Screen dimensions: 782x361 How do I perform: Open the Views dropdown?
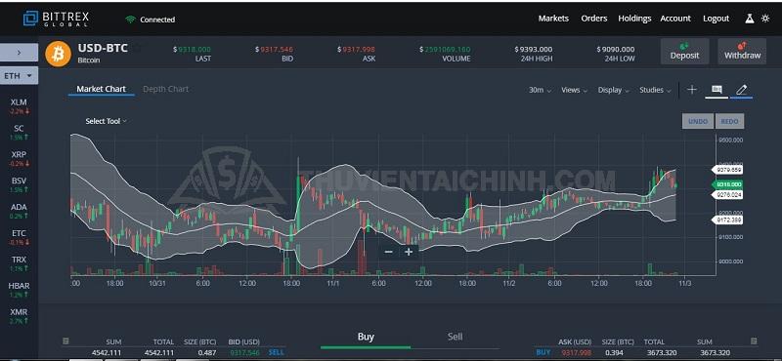(575, 90)
